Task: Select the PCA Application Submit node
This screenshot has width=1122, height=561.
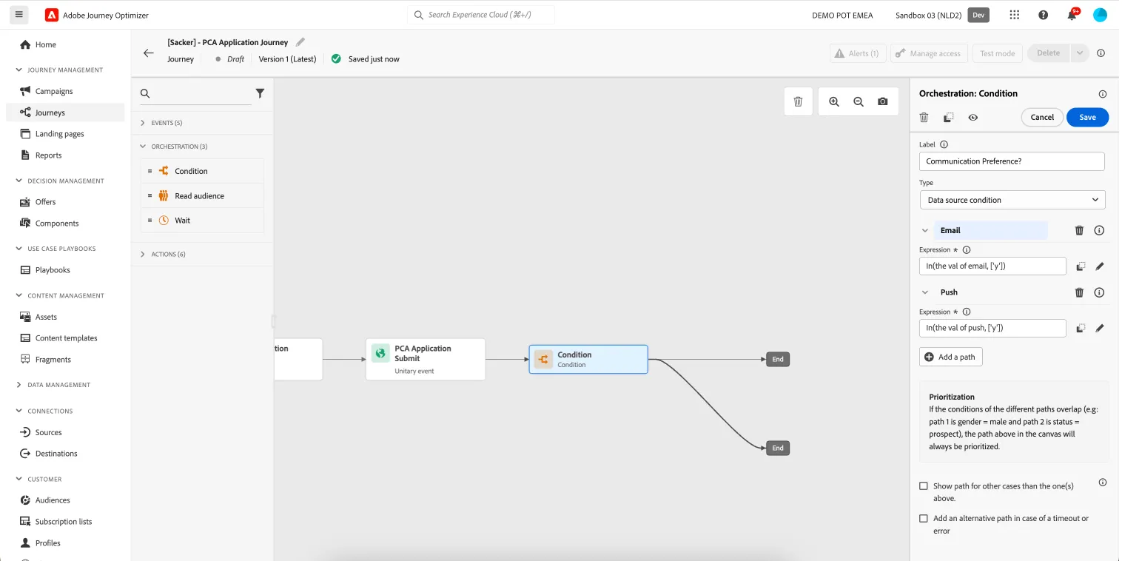Action: [426, 360]
